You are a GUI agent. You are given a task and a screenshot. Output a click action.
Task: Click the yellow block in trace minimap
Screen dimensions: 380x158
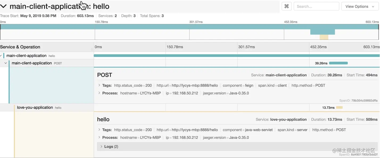[x=324, y=37]
